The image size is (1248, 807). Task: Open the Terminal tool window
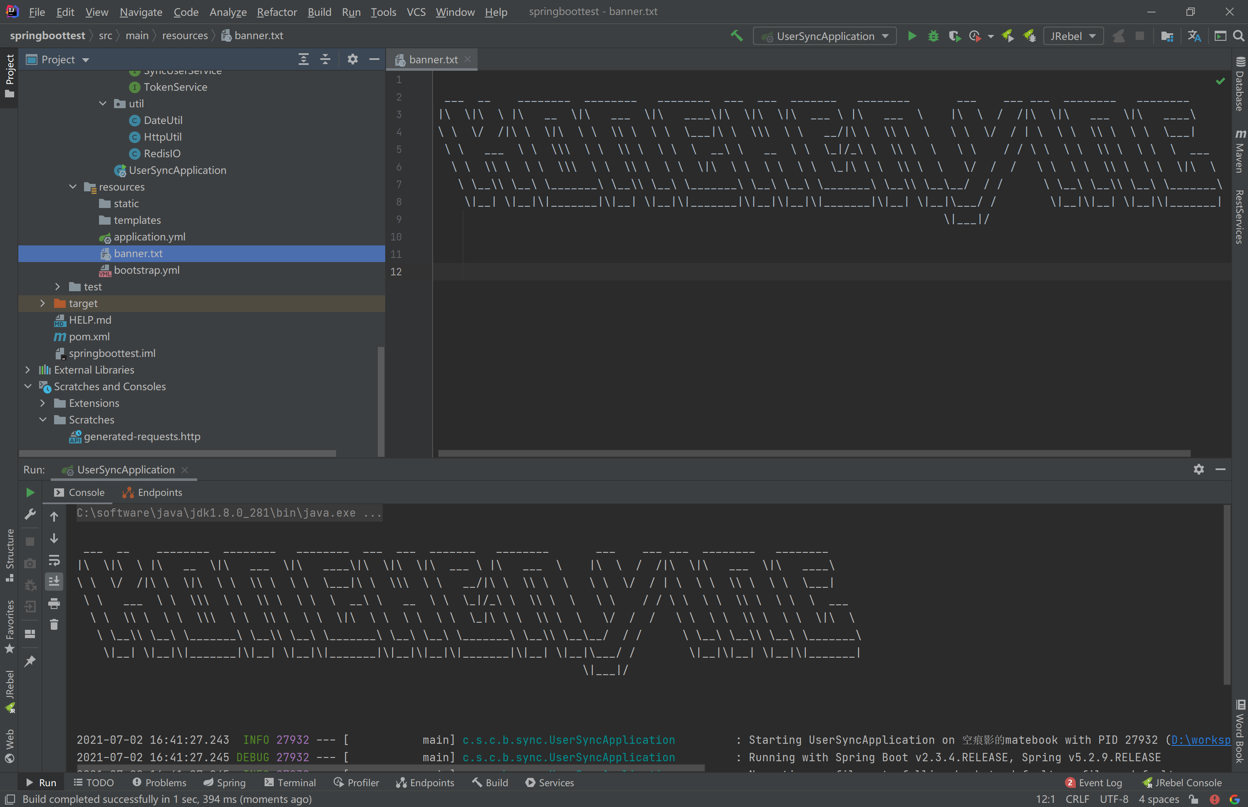click(290, 782)
